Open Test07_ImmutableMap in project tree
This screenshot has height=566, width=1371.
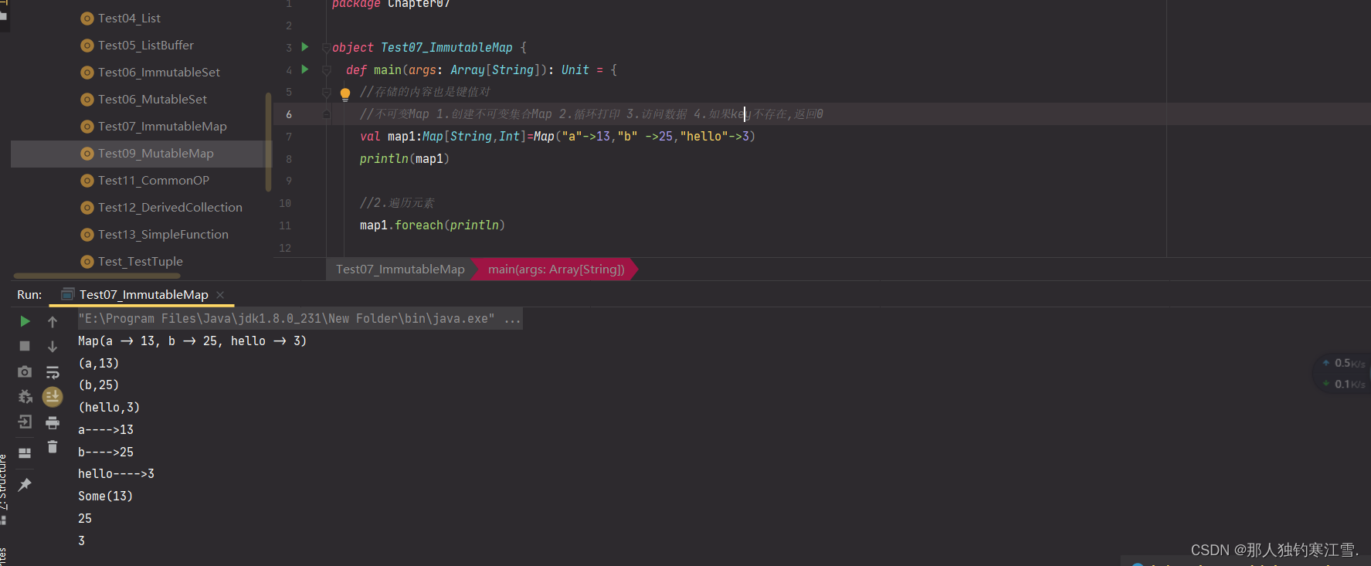(x=162, y=126)
